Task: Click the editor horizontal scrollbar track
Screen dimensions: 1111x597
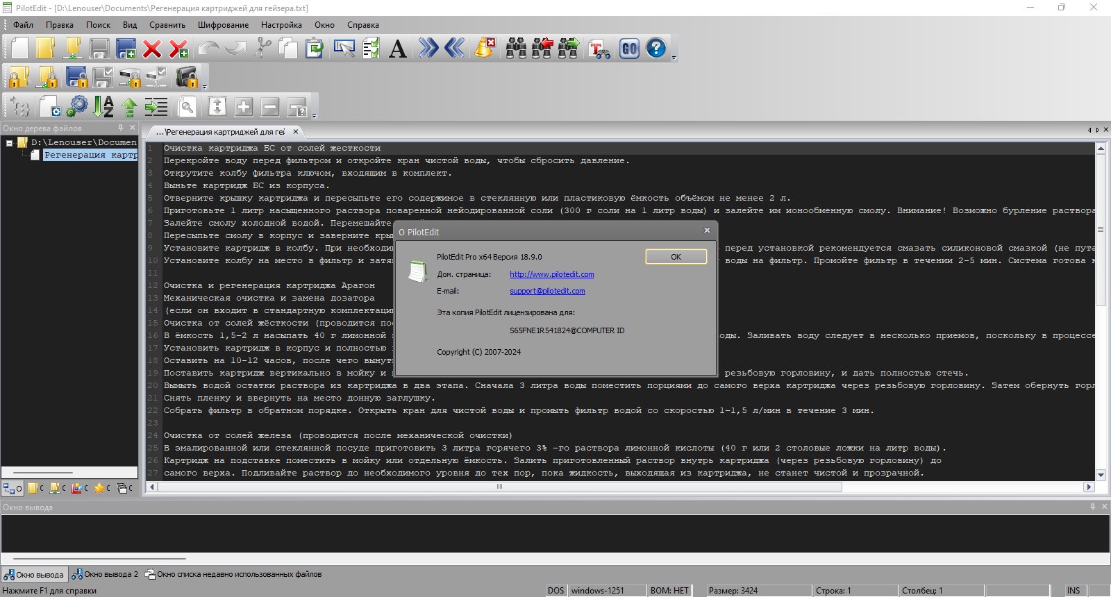Action: (x=965, y=487)
